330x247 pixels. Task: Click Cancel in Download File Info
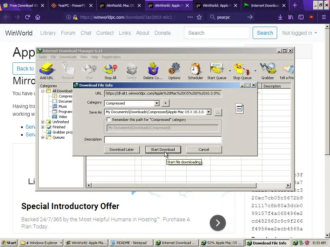coord(204,150)
